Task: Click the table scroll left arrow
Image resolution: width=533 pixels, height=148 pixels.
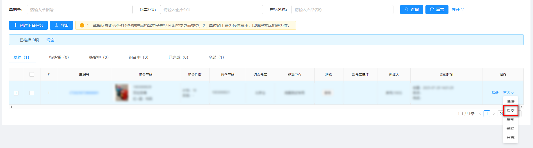Action: click(11, 107)
